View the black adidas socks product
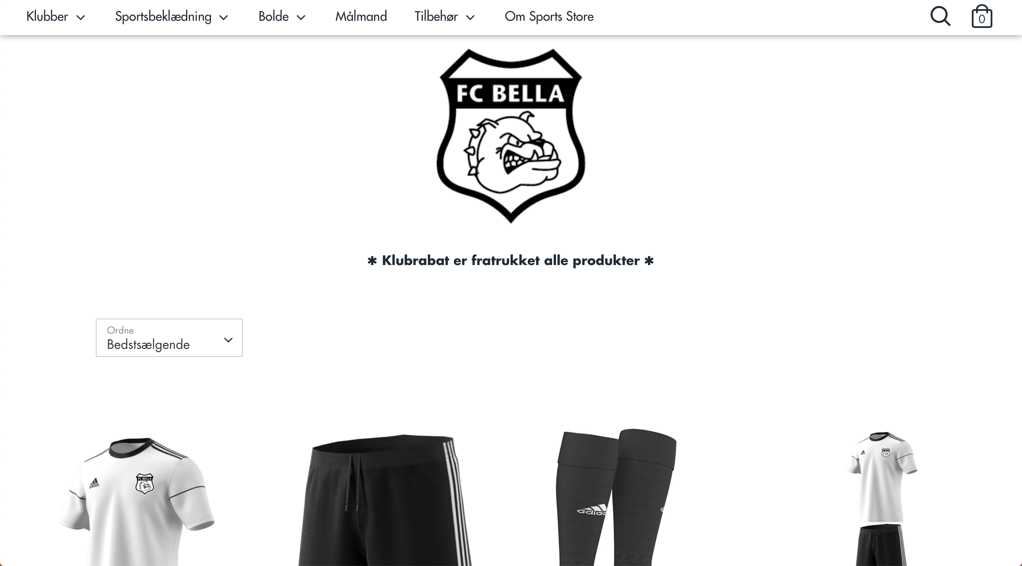1022x566 pixels. pos(616,497)
